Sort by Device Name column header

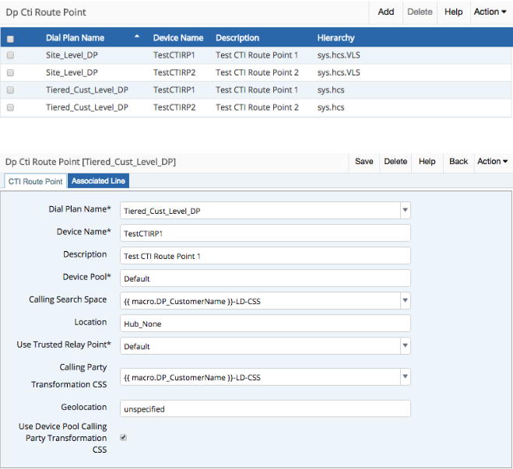click(178, 38)
